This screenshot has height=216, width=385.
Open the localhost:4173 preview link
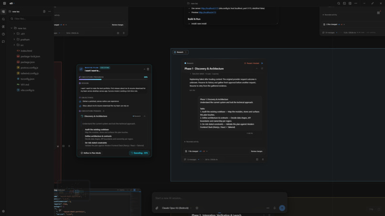[x=207, y=12]
